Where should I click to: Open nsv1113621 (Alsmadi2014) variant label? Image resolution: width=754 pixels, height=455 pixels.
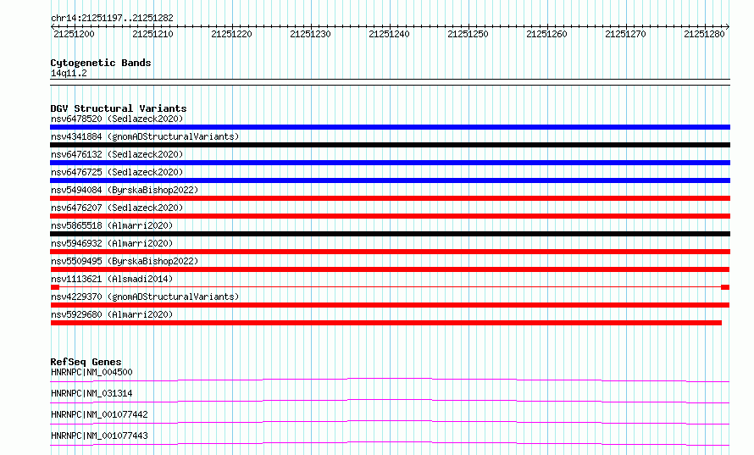pyautogui.click(x=112, y=279)
